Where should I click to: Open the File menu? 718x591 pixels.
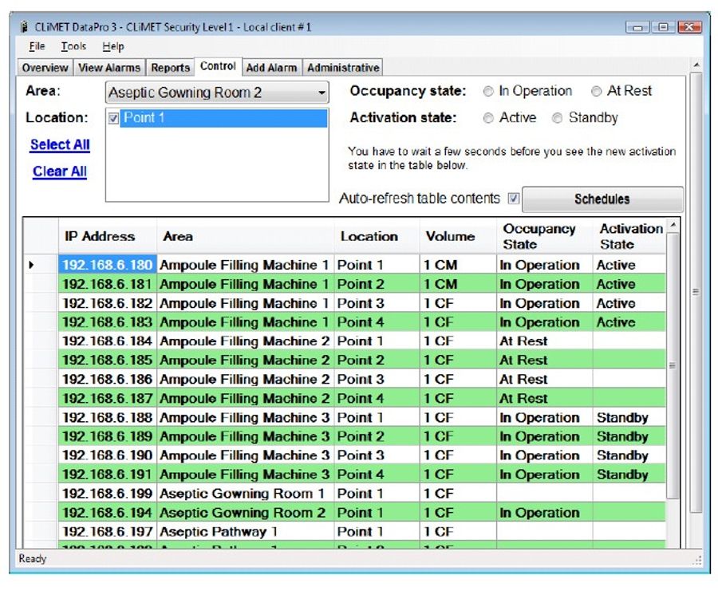point(37,46)
